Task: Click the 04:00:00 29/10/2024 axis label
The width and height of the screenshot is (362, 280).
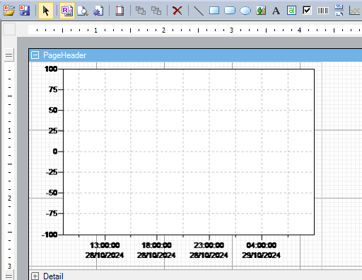Action: tap(262, 250)
